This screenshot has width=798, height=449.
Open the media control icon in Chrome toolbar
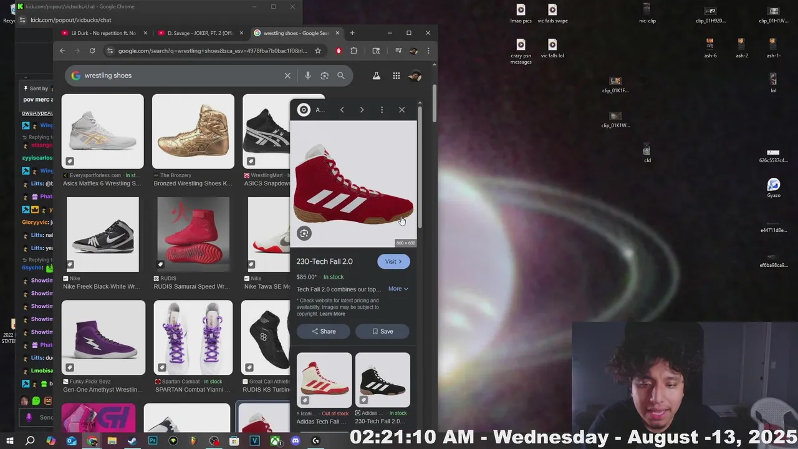tap(398, 51)
